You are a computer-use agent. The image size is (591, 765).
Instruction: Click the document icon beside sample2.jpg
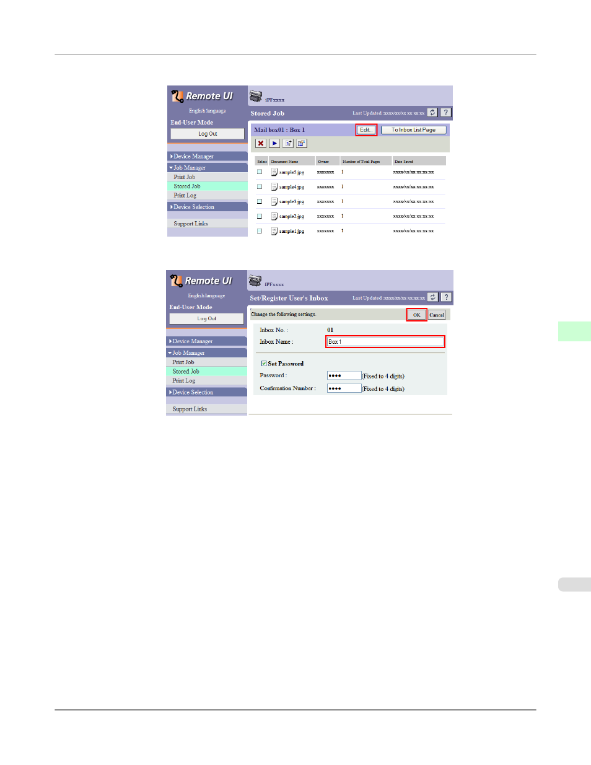(x=274, y=216)
